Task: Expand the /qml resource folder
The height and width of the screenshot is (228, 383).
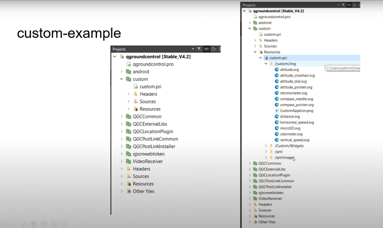Action: click(266, 151)
